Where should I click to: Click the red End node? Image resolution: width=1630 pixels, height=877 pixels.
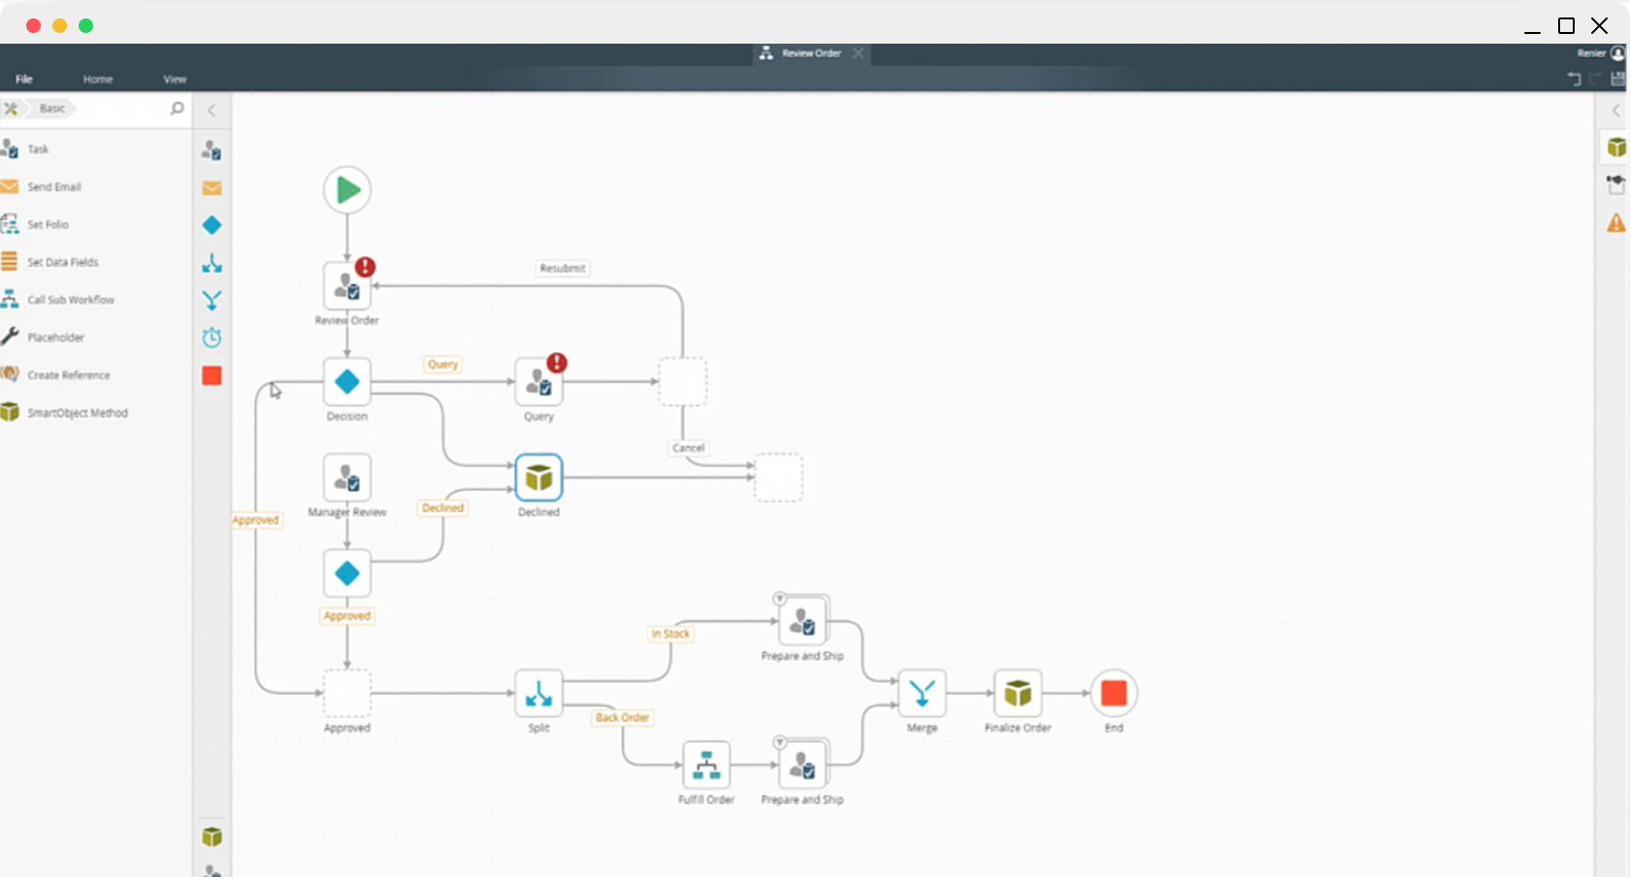(1114, 694)
